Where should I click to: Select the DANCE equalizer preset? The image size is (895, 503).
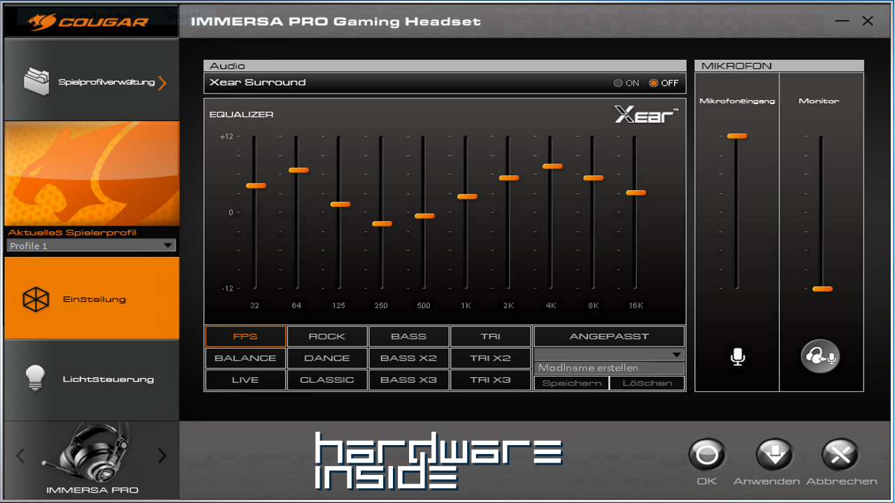327,358
